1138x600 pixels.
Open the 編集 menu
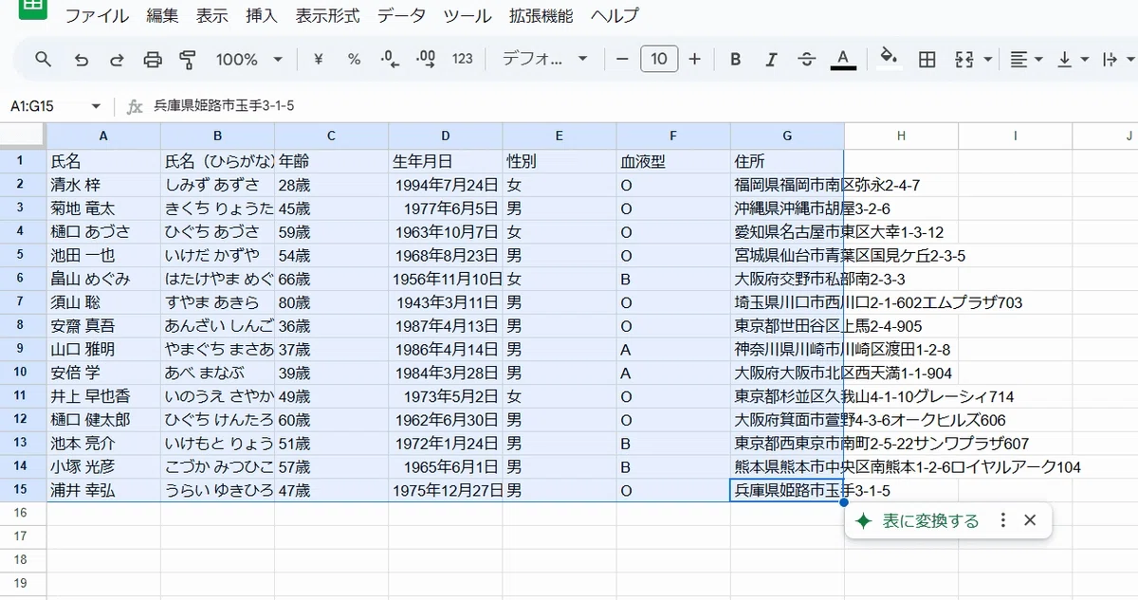pos(162,16)
